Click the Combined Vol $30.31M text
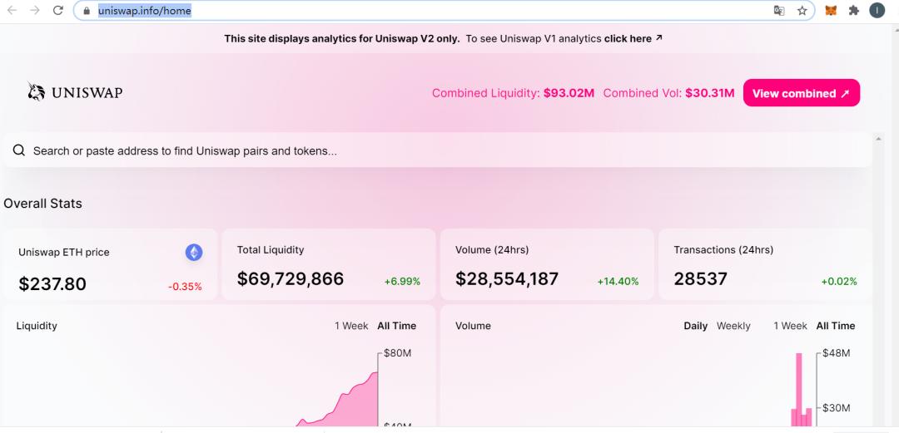 [x=668, y=93]
